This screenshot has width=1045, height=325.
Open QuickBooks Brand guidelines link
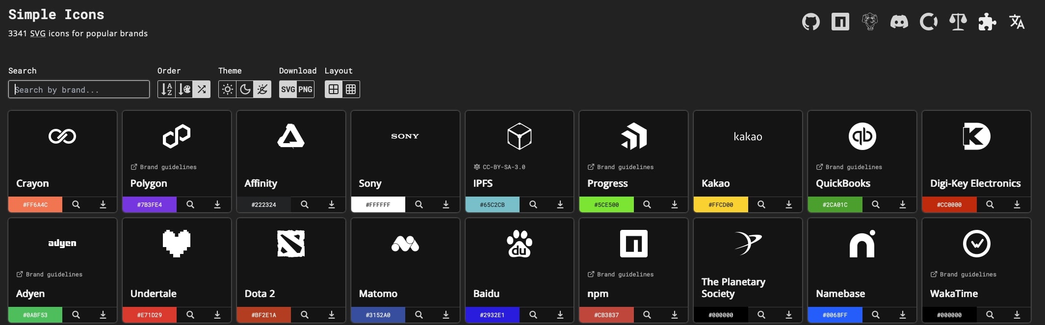click(849, 167)
